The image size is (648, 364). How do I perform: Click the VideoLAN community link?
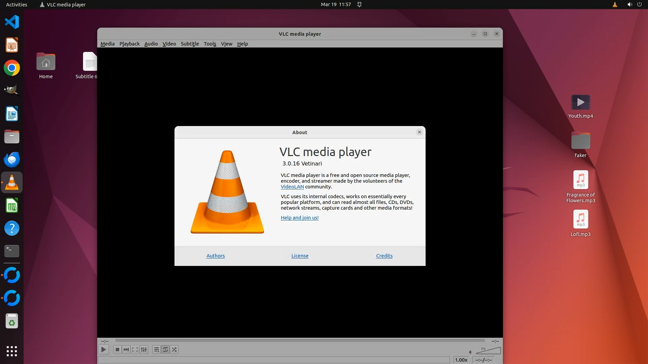point(292,187)
